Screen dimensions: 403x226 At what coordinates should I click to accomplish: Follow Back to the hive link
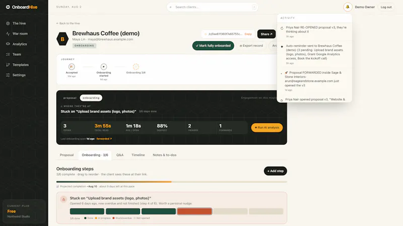(x=68, y=23)
